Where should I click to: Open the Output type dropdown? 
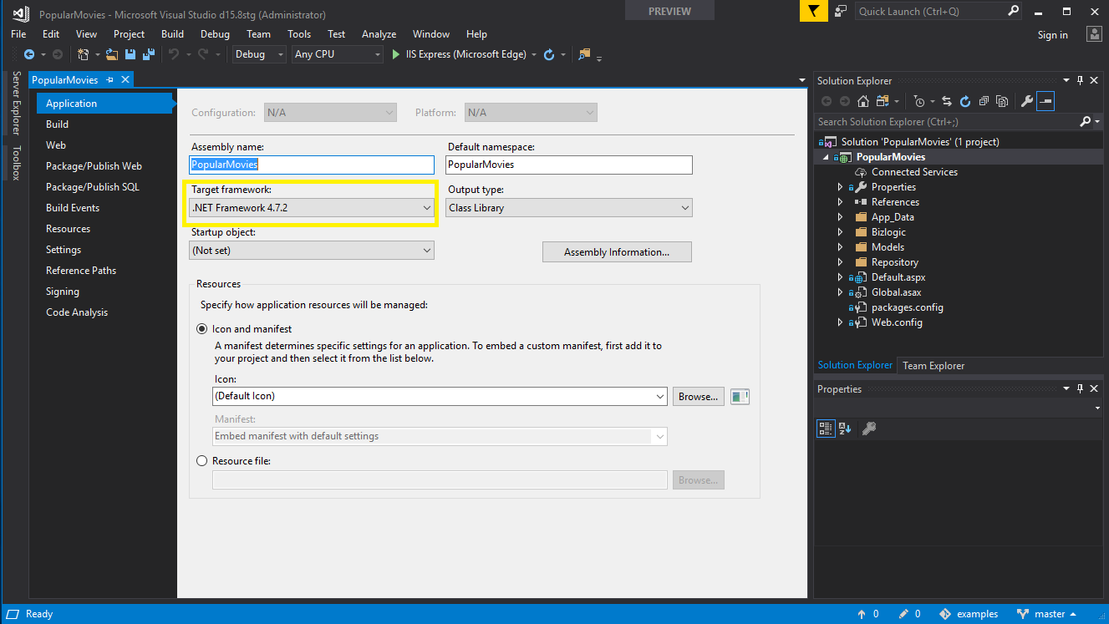coord(569,208)
